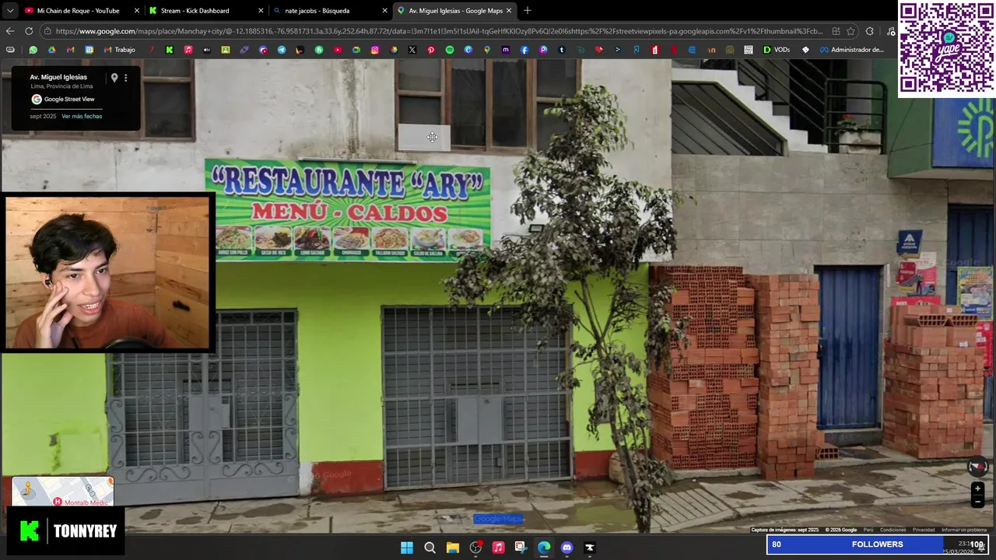
Task: Open Discord from the taskbar
Action: click(566, 548)
